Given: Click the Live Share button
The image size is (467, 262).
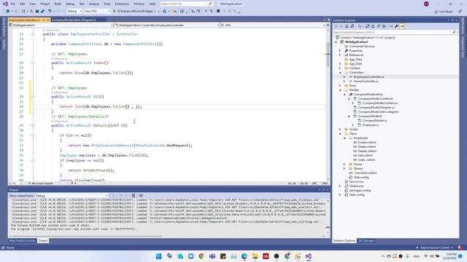Looking at the screenshot, I should tap(443, 12).
